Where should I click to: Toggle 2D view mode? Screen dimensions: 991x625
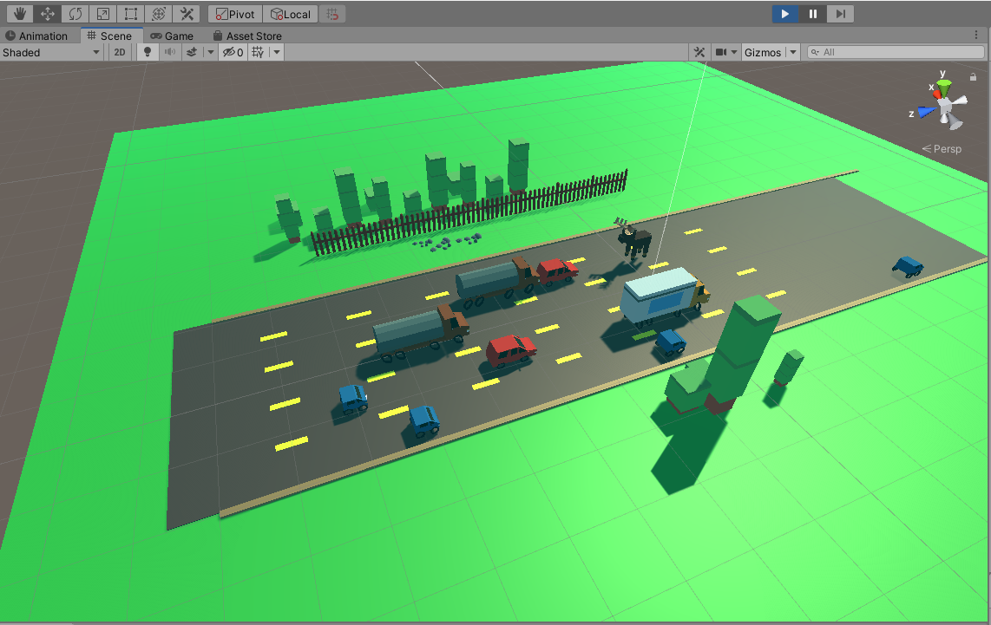pyautogui.click(x=120, y=52)
